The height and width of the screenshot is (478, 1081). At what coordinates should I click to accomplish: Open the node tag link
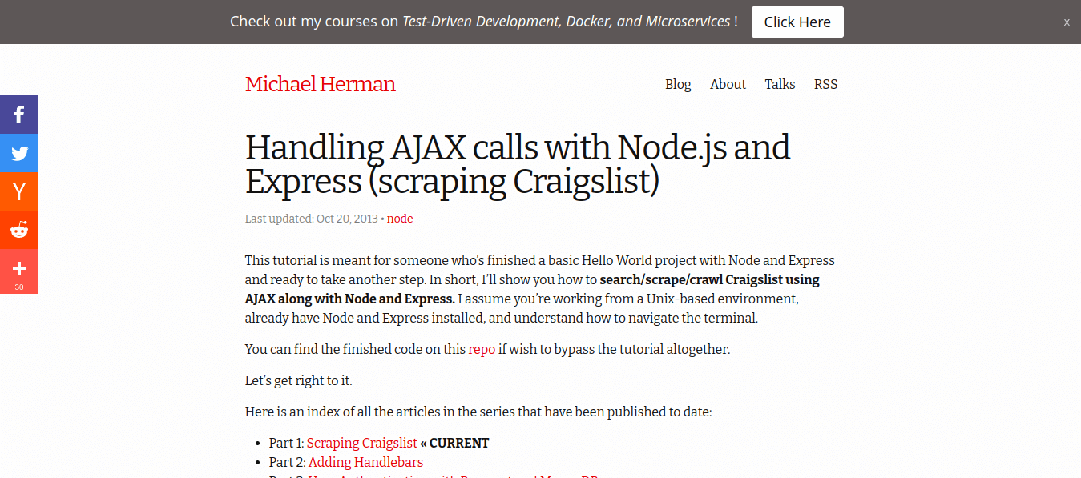[x=399, y=218]
